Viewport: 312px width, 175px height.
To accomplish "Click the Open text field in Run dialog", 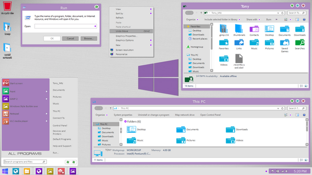I will pyautogui.click(x=65, y=26).
